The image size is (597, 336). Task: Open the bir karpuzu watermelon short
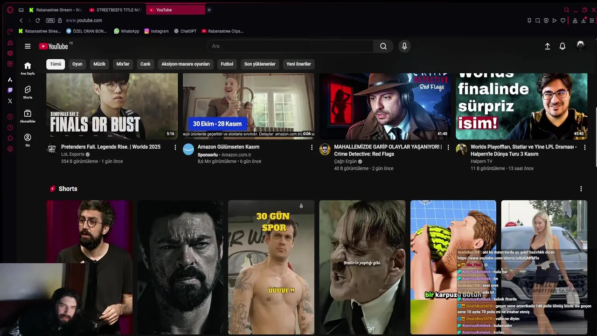click(x=453, y=267)
